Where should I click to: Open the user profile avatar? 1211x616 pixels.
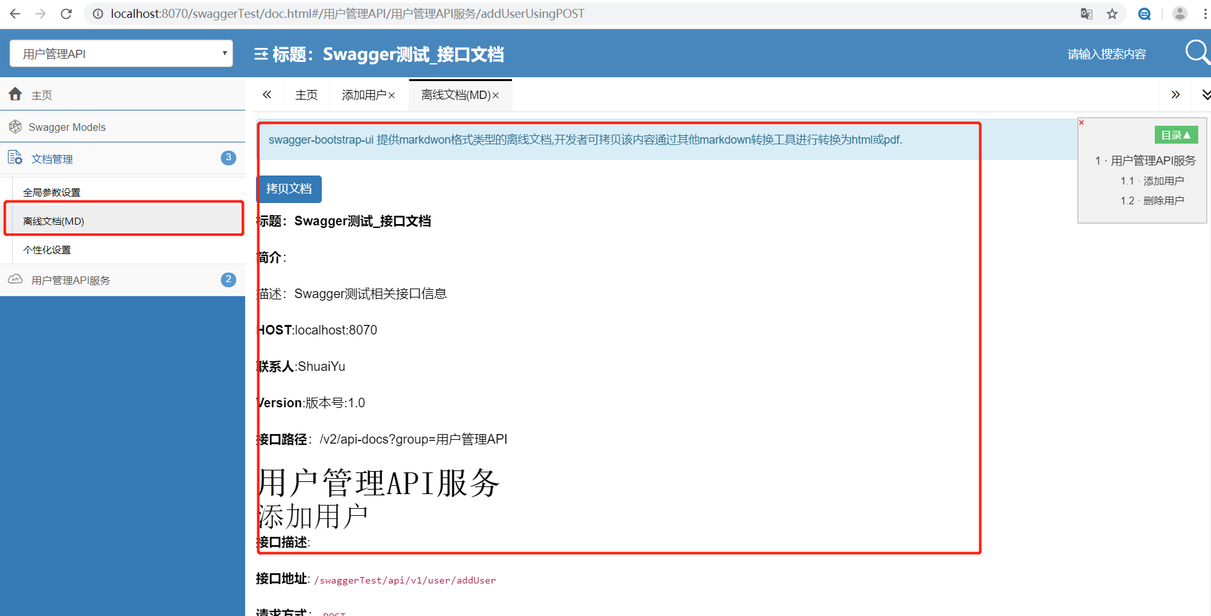click(1180, 13)
